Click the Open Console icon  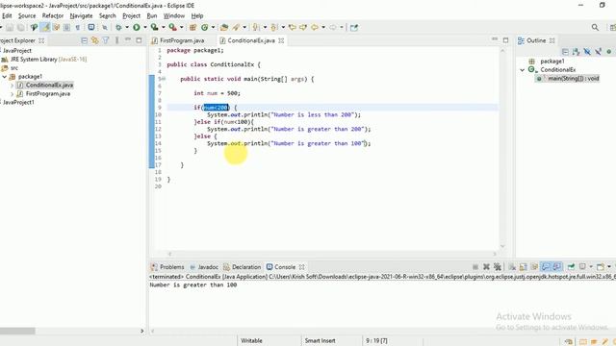point(601,267)
